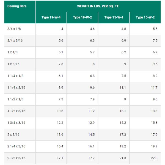Select the 13.1 weight value cell
The height and width of the screenshot is (165, 165).
coord(123,111)
